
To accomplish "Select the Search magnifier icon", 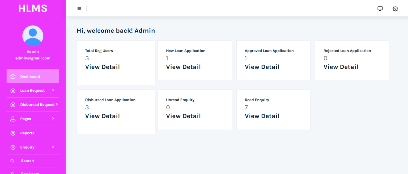I will click(12, 161).
